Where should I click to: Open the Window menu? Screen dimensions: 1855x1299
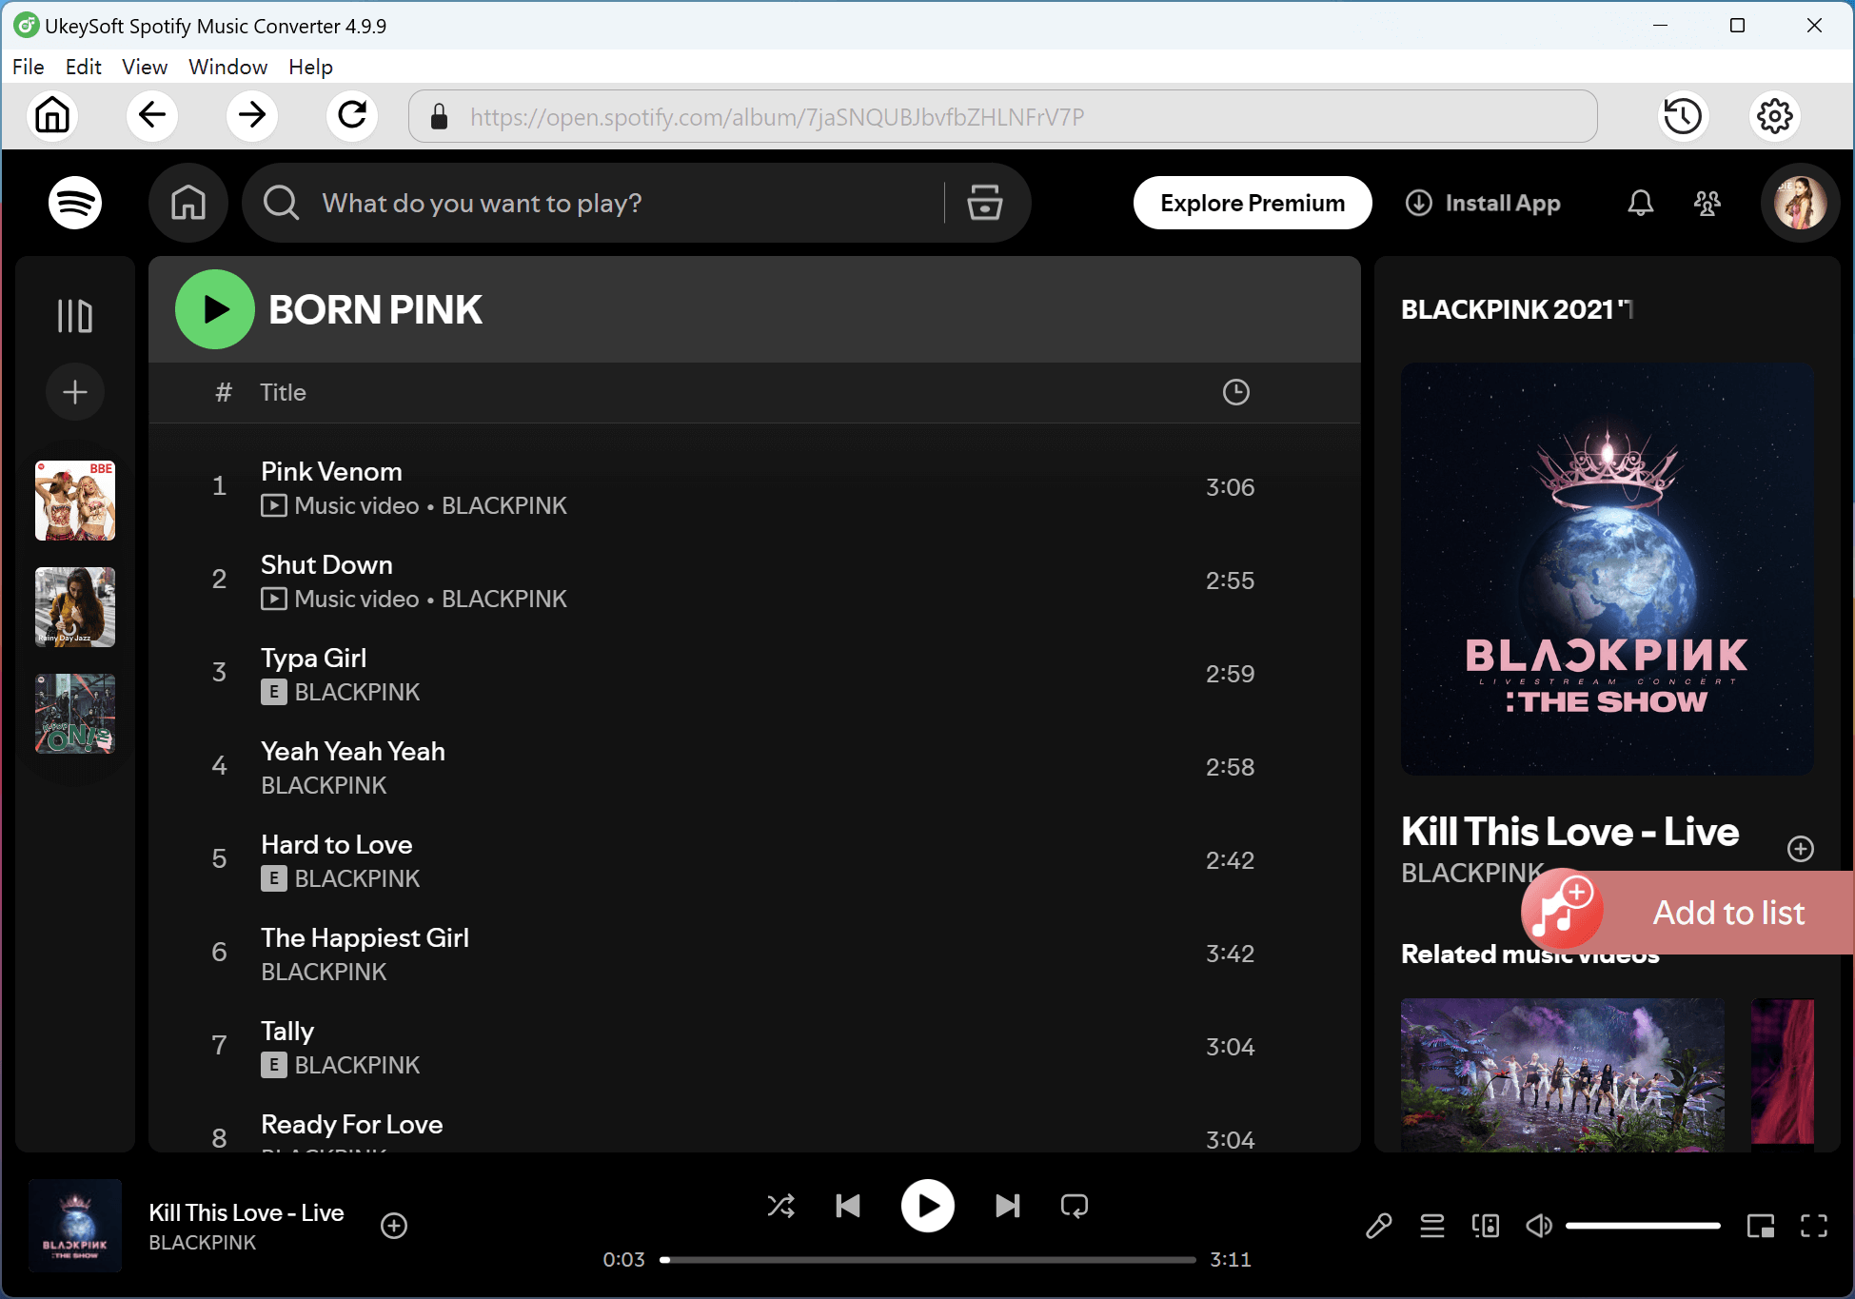(227, 67)
